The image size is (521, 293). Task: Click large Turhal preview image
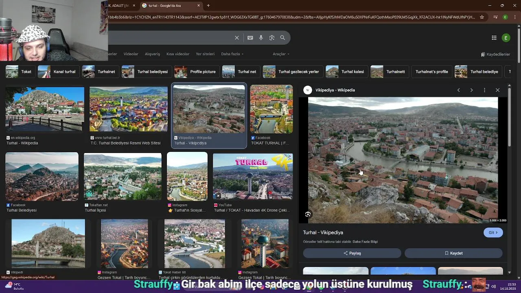pos(403,160)
